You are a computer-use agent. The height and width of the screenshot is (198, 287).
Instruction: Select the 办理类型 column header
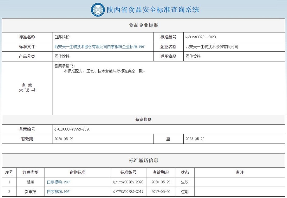[31, 173]
